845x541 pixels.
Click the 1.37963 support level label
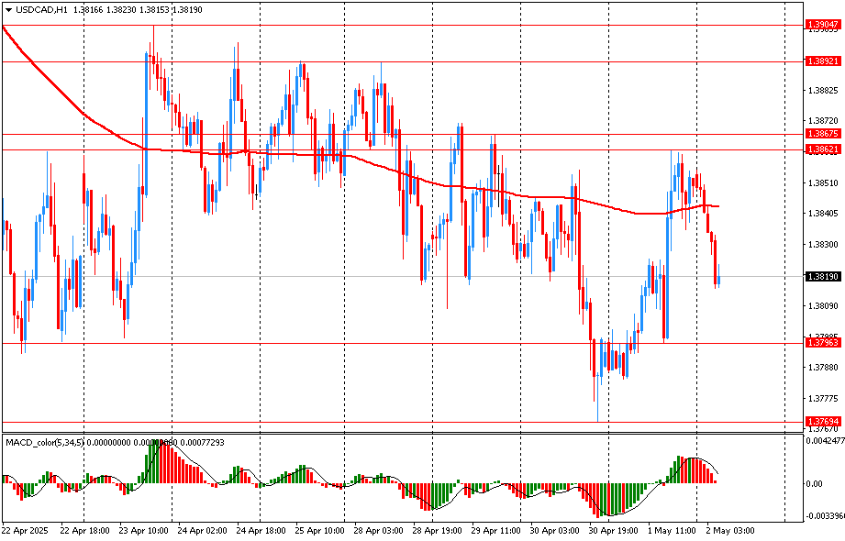tap(822, 342)
